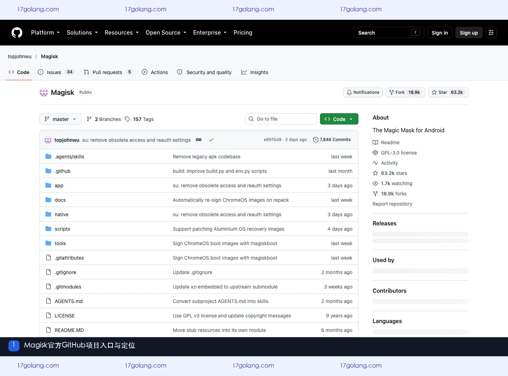Image resolution: width=508 pixels, height=376 pixels.
Task: Click the README.MD file icon
Action: click(48, 330)
